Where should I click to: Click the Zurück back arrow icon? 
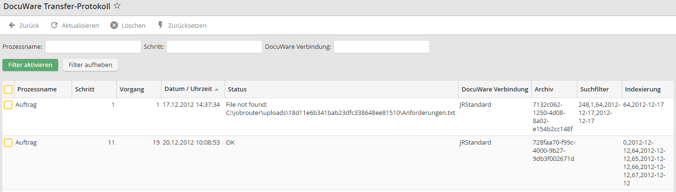coord(12,25)
